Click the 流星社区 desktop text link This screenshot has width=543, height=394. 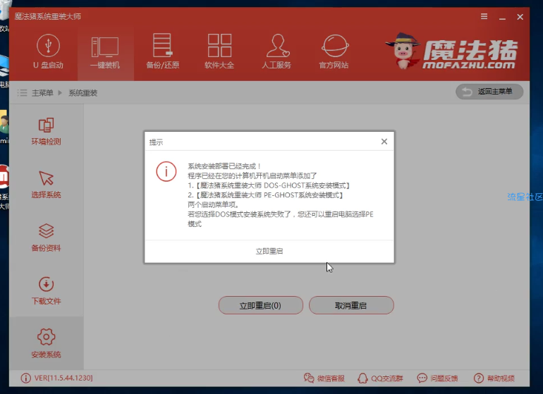click(525, 197)
